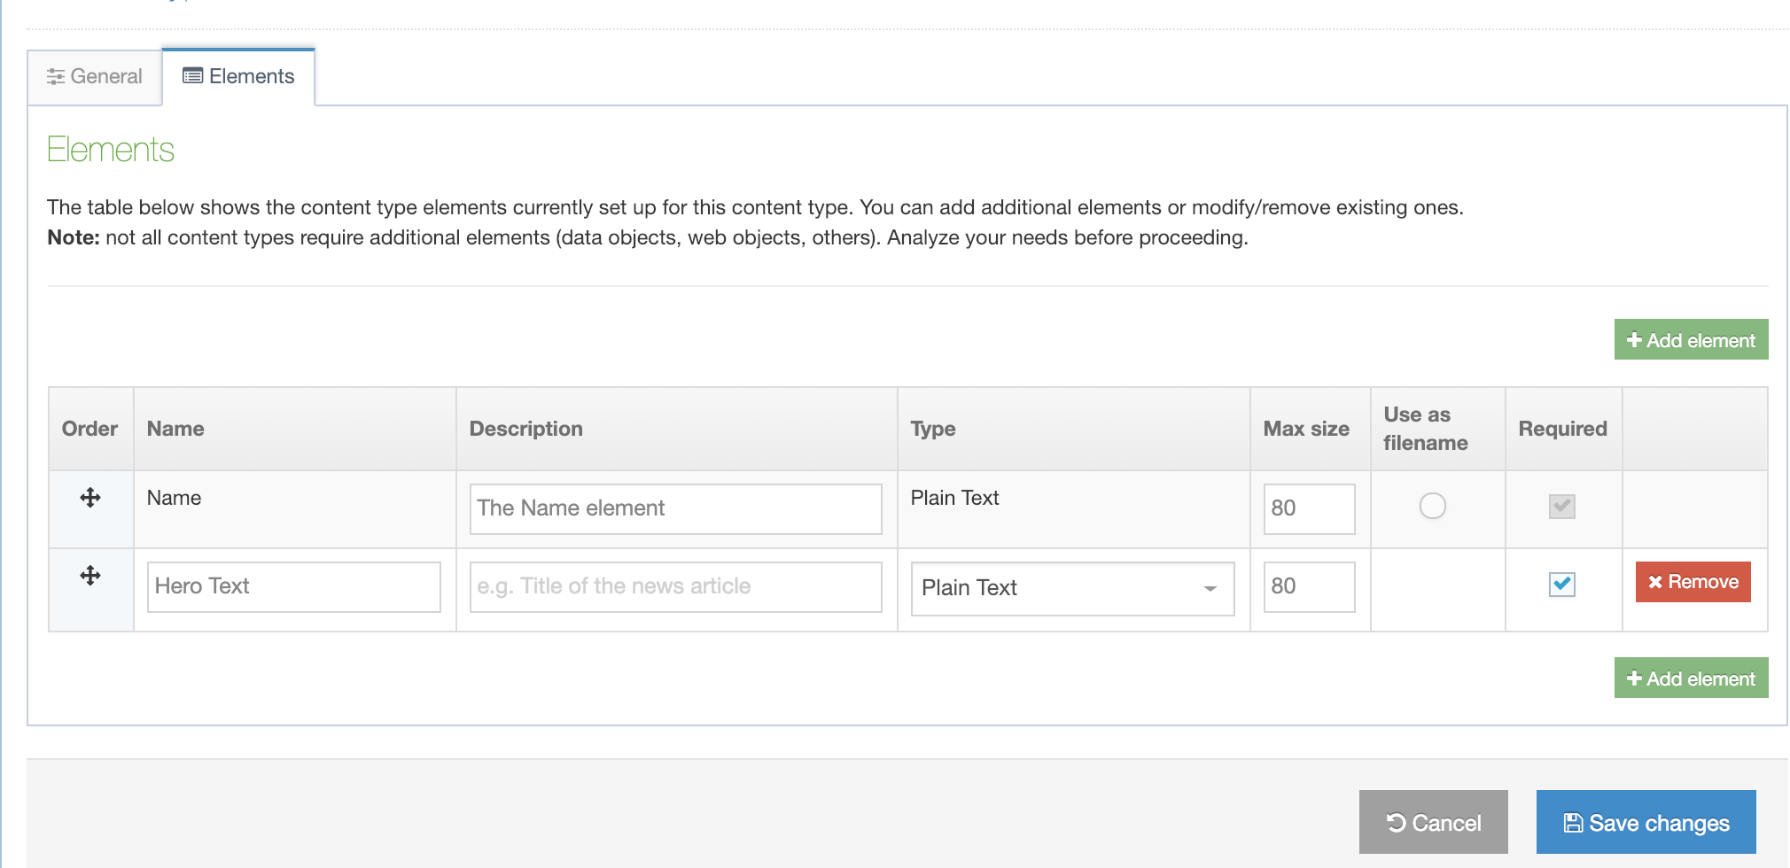Click the Max size field in Name row
Screen dimensions: 1790x868
click(1308, 508)
